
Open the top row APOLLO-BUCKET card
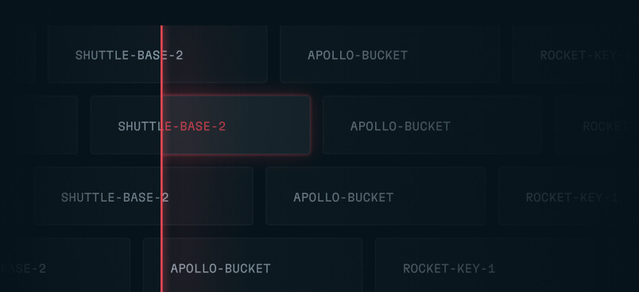(x=389, y=54)
